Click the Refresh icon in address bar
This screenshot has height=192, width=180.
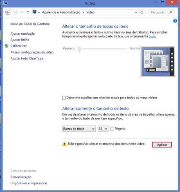point(142,12)
